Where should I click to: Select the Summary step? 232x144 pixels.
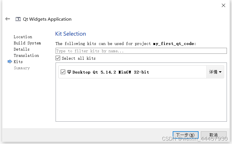pos(22,68)
